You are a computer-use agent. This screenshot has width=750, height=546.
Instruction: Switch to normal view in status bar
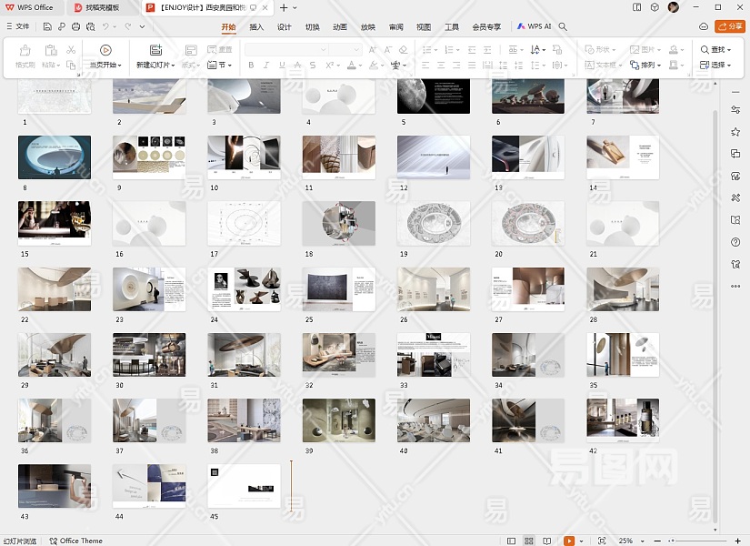[x=512, y=541]
